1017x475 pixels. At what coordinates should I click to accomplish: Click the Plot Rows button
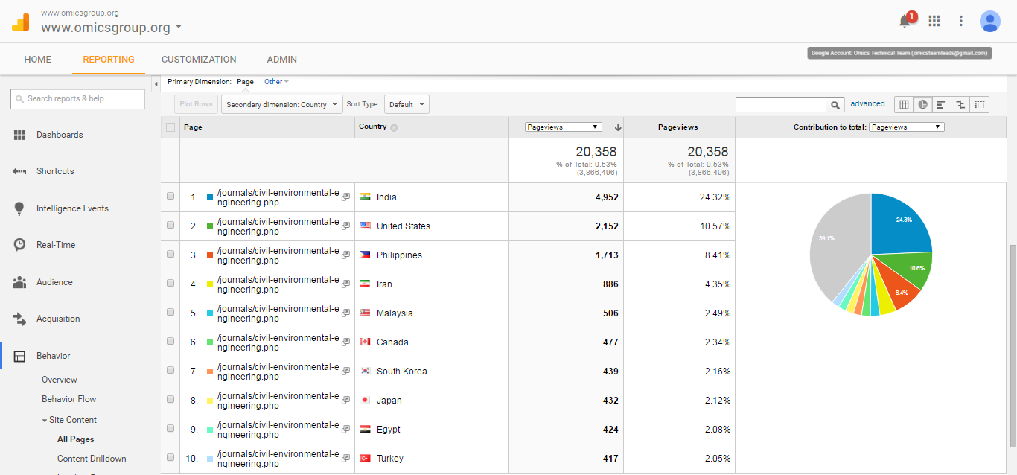point(196,104)
